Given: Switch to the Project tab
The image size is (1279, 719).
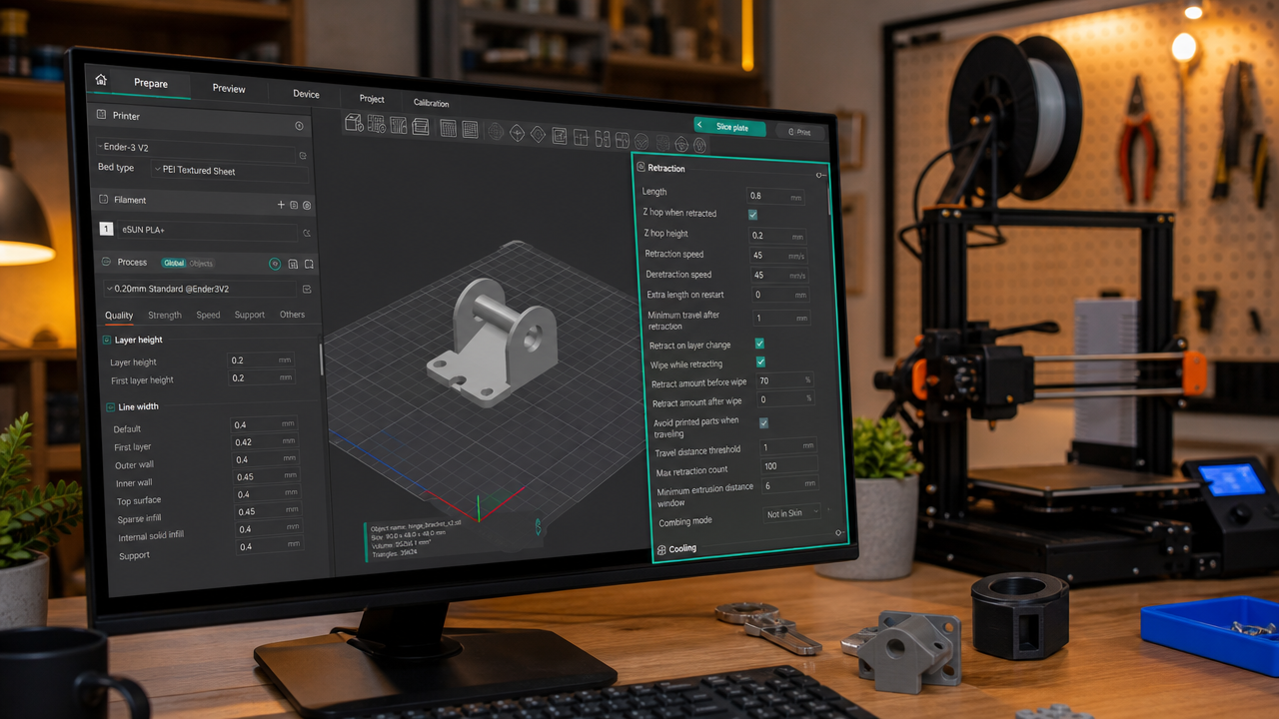Looking at the screenshot, I should (x=372, y=99).
